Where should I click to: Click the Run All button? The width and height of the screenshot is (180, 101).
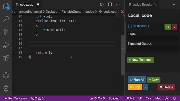tap(137, 80)
